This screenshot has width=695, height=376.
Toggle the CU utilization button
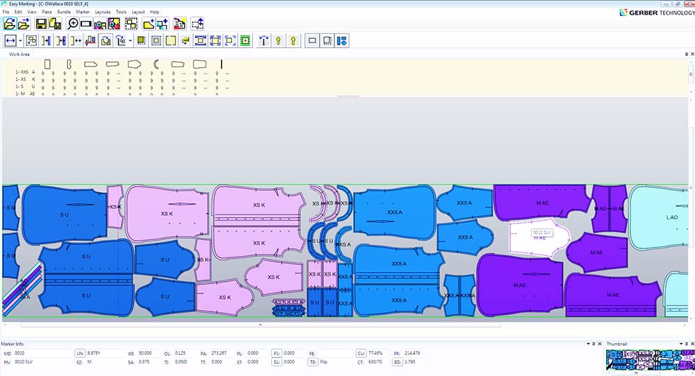coord(361,353)
